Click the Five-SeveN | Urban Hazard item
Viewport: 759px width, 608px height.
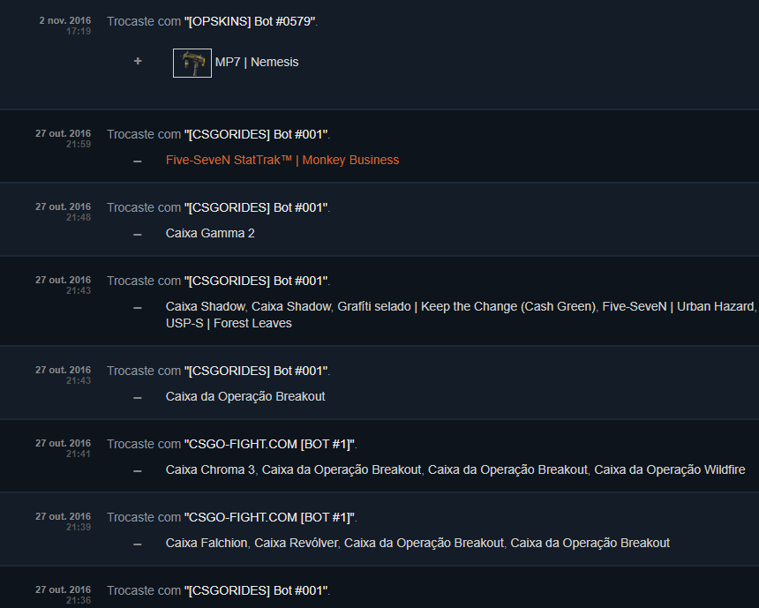(678, 307)
